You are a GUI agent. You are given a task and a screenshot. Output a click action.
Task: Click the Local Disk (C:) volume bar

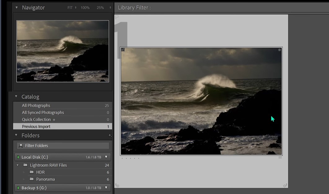63,157
